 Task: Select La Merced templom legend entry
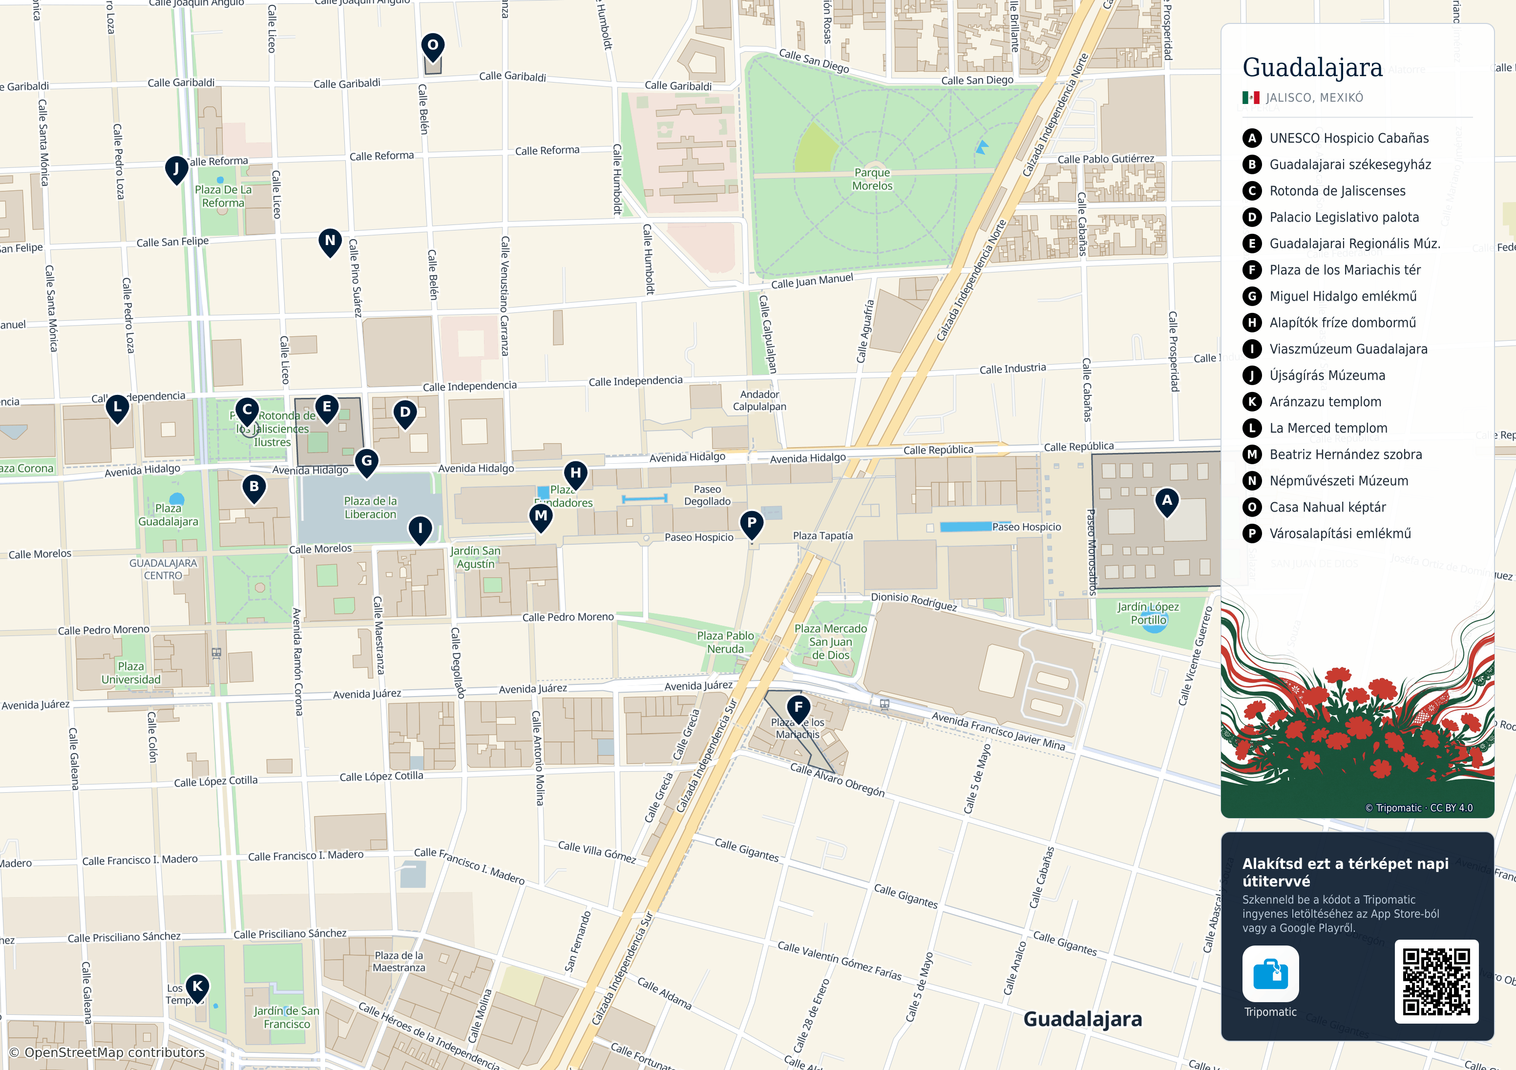pyautogui.click(x=1315, y=429)
